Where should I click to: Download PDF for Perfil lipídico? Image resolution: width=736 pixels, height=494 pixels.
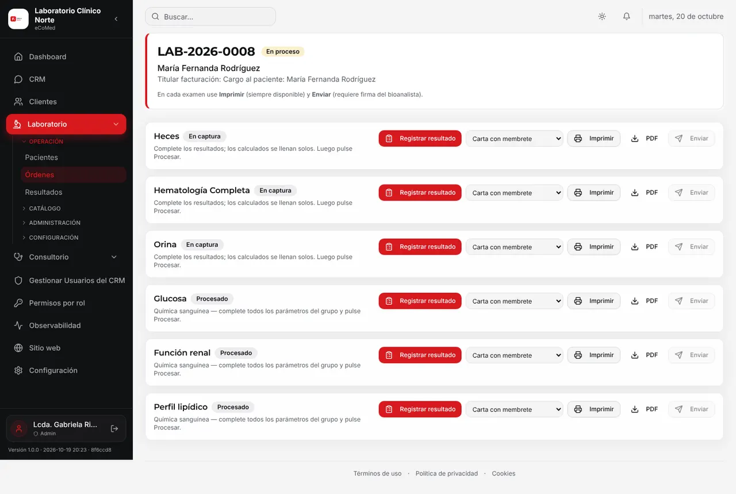click(645, 409)
